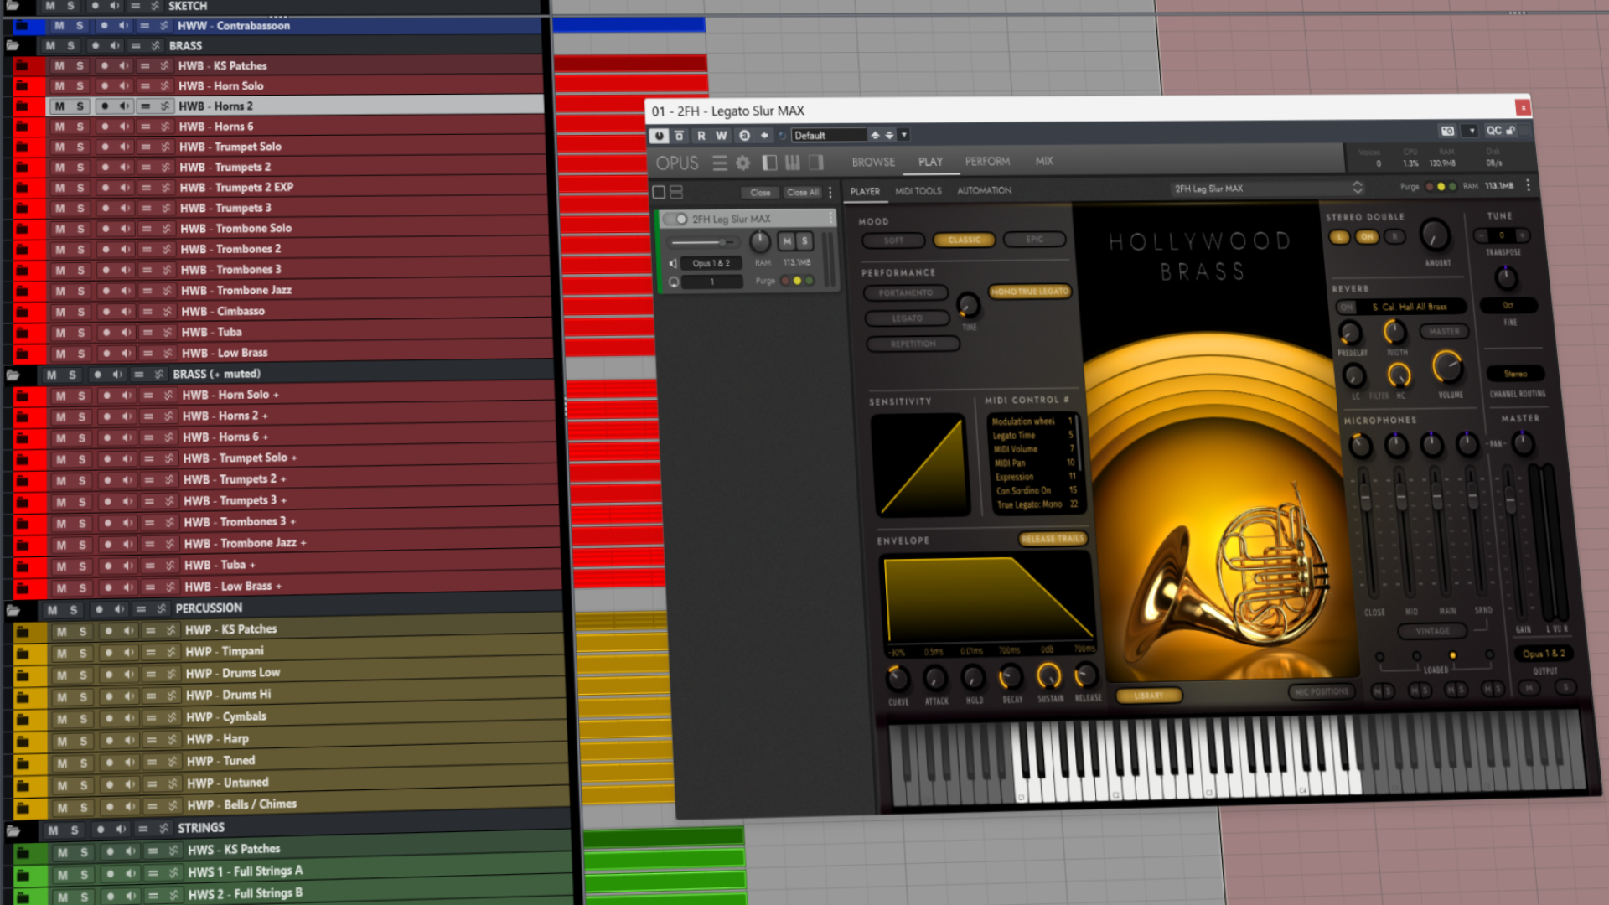Click LIBRARY button below horn image
The width and height of the screenshot is (1609, 905).
coord(1148,696)
